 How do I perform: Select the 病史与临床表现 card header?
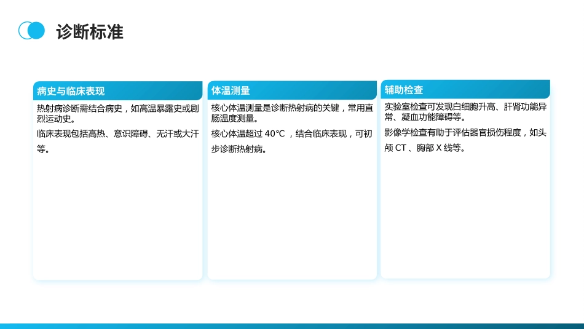coord(117,90)
